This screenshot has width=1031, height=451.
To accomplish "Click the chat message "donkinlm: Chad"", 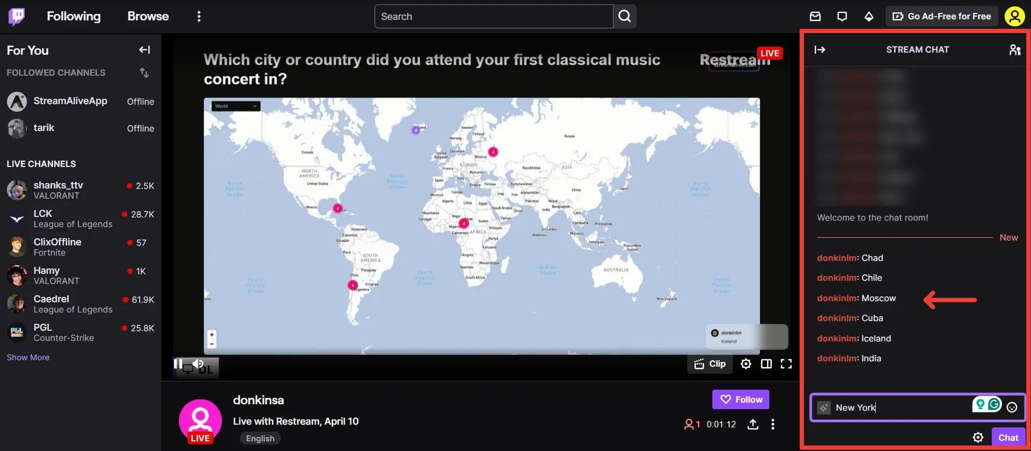I will pyautogui.click(x=850, y=258).
